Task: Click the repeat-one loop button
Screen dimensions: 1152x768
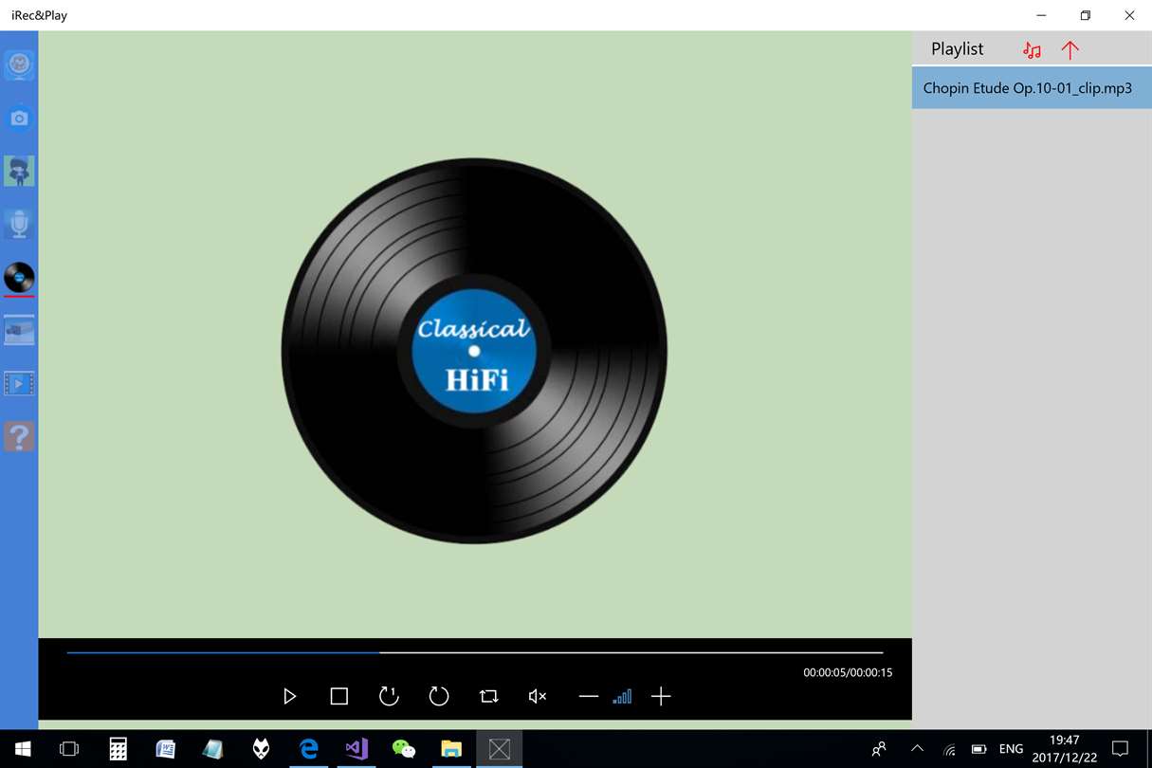Action: (389, 697)
